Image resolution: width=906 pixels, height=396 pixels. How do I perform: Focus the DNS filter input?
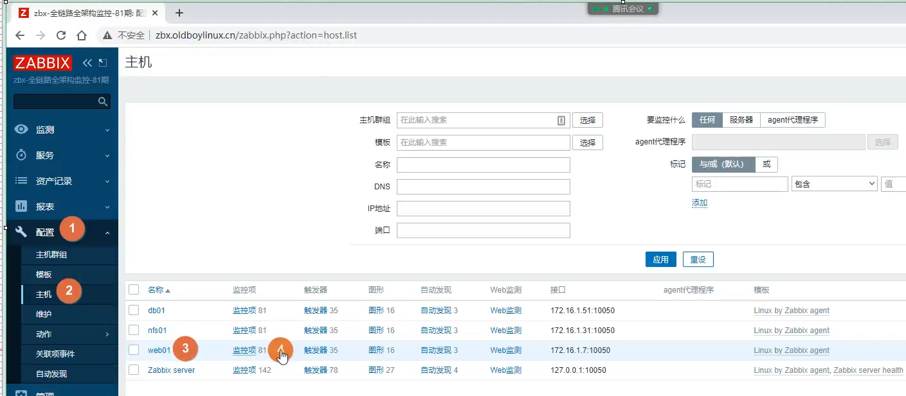click(484, 187)
